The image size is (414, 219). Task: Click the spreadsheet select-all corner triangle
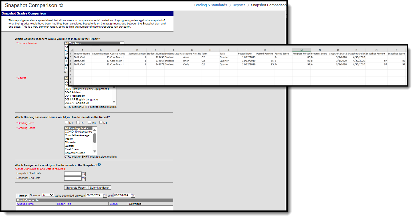pos(71,50)
